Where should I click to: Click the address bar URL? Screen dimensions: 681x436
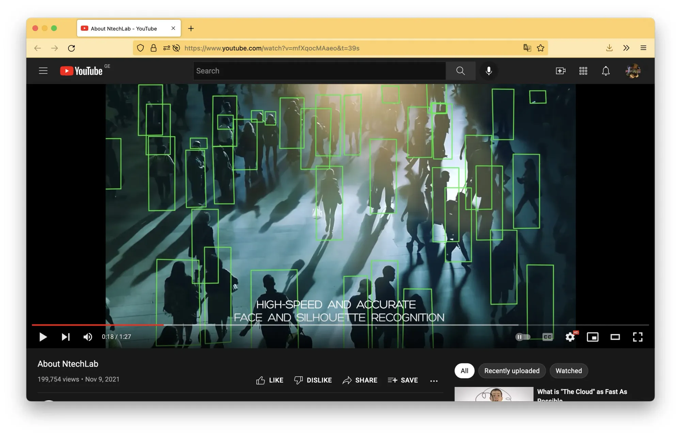272,48
